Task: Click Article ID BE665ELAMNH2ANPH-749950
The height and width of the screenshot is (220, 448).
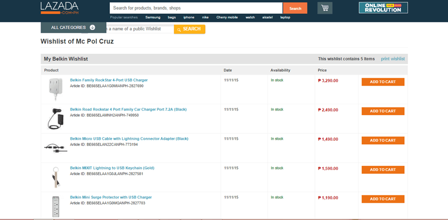Action: 104,115
